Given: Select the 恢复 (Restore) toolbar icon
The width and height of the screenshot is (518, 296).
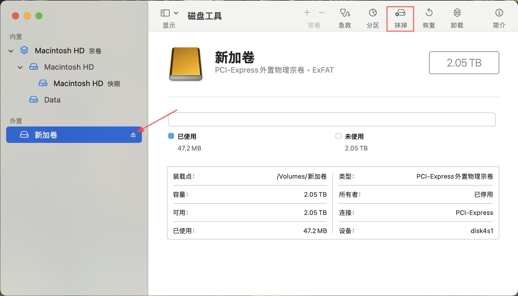Looking at the screenshot, I should (x=429, y=18).
